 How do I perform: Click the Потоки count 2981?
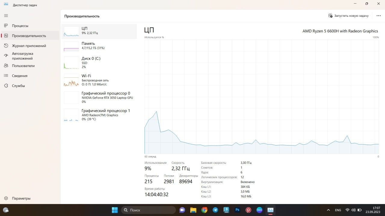[x=169, y=181]
